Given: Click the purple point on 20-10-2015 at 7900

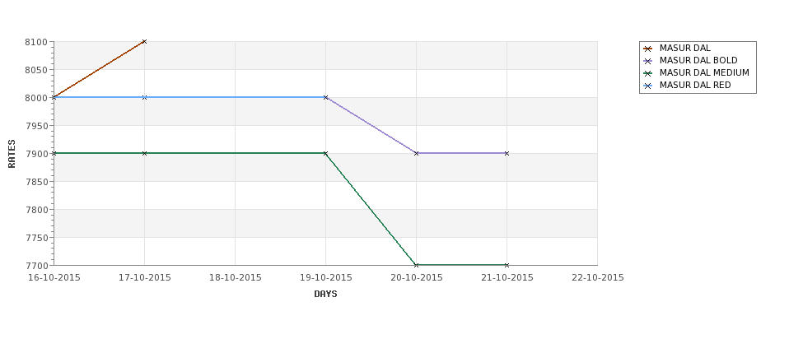Looking at the screenshot, I should tap(417, 154).
